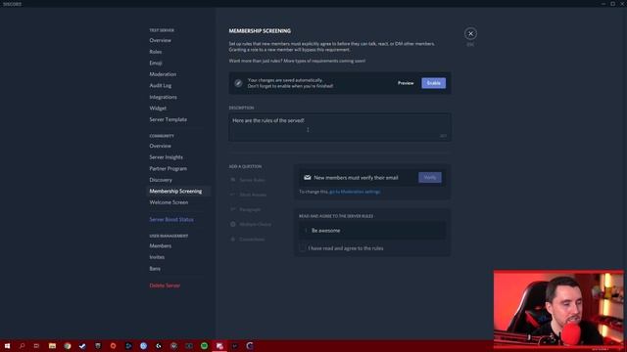Click into the Description text field
The height and width of the screenshot is (352, 627).
pyautogui.click(x=340, y=127)
